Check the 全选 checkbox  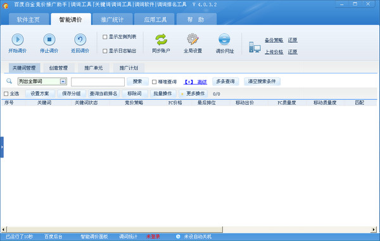[x=6, y=94]
